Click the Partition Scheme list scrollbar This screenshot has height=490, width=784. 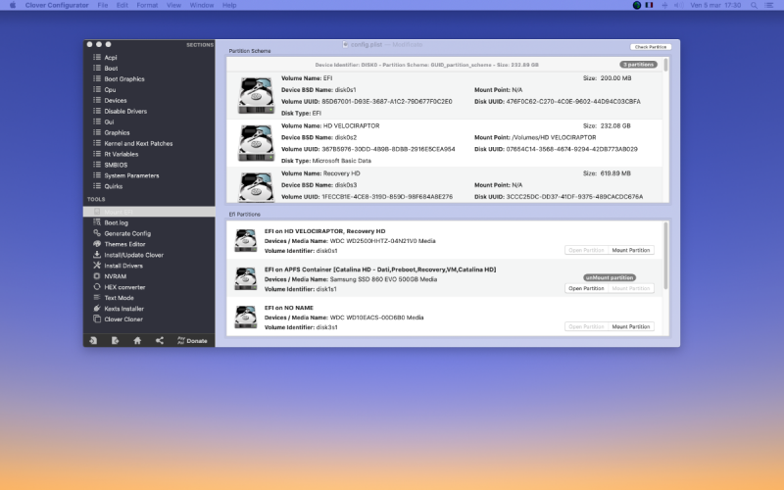pyautogui.click(x=665, y=65)
